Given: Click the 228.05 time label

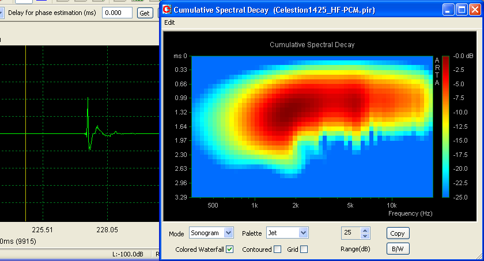Looking at the screenshot, I should point(107,230).
